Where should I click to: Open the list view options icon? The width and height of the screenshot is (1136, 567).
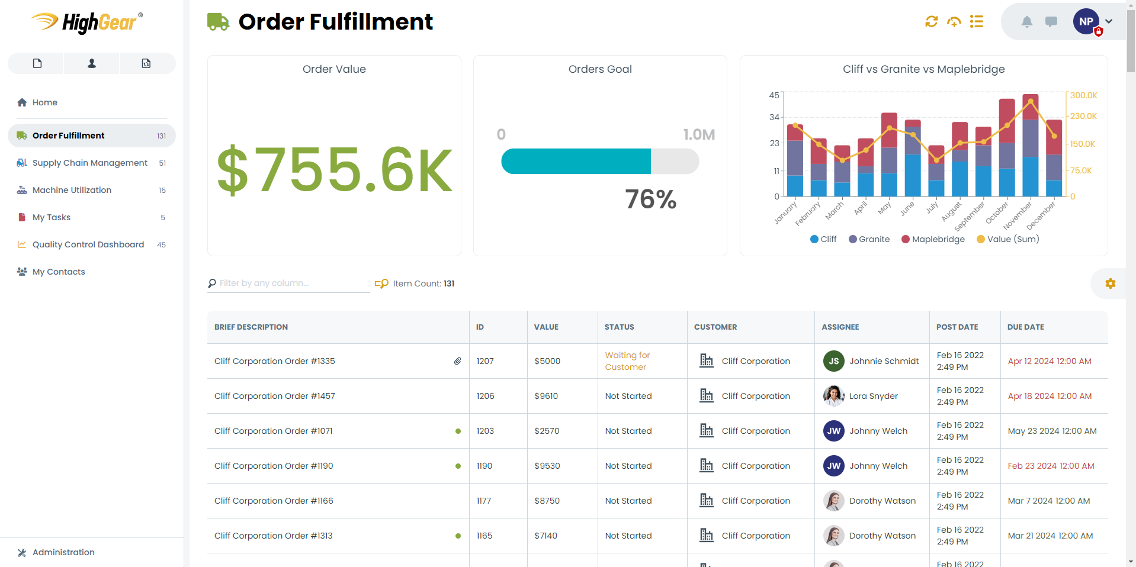977,22
